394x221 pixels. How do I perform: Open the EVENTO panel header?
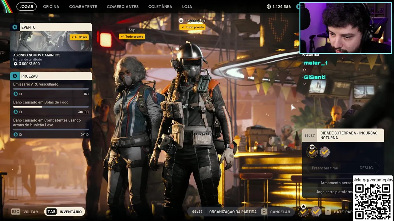pyautogui.click(x=51, y=27)
